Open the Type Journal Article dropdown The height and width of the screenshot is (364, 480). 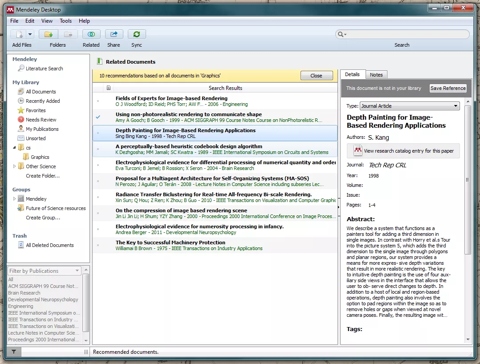[x=410, y=106]
